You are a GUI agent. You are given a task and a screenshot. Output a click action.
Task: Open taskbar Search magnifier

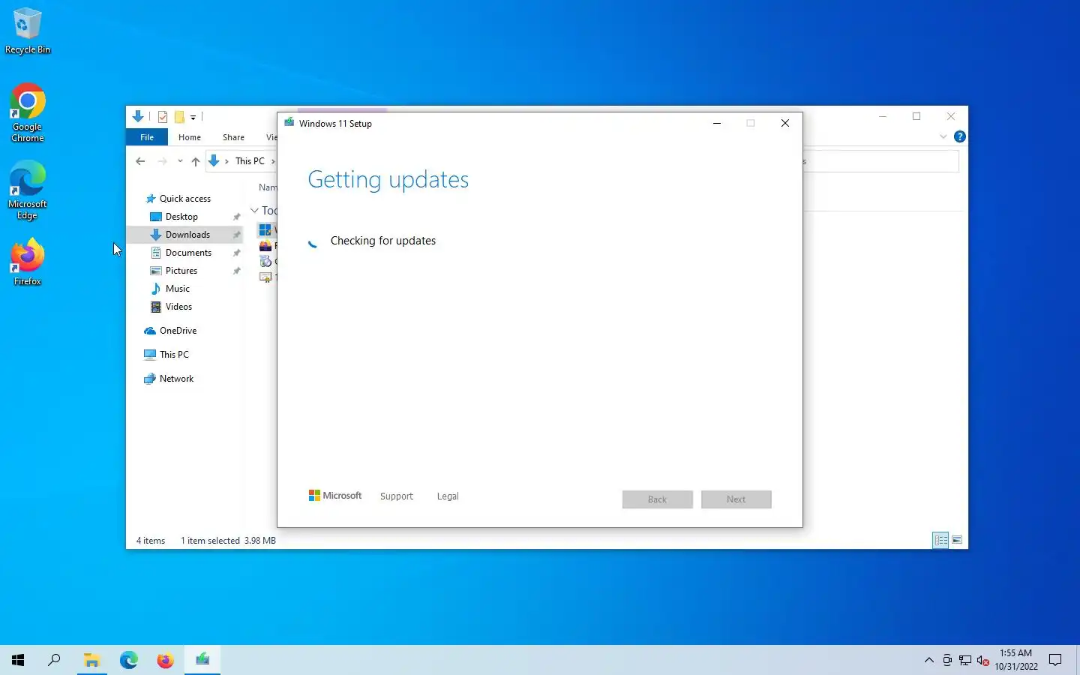coord(54,660)
